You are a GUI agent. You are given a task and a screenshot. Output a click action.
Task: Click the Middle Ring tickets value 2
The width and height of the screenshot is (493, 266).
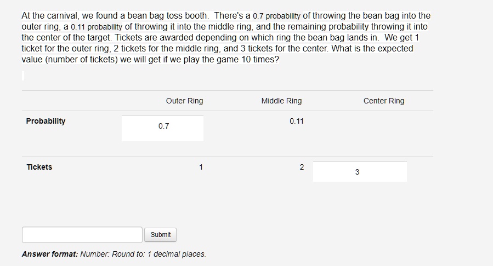tap(302, 167)
